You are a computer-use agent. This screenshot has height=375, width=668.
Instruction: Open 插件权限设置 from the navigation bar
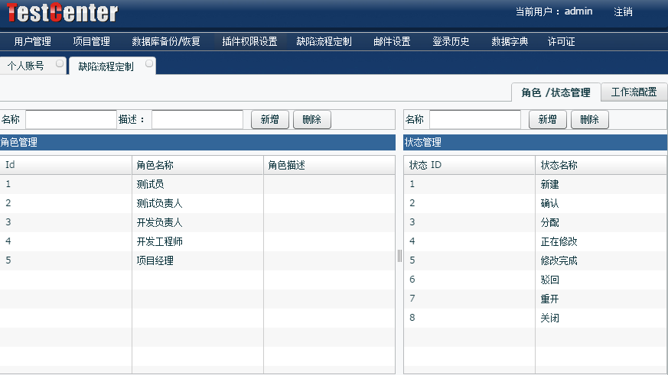[x=249, y=41]
